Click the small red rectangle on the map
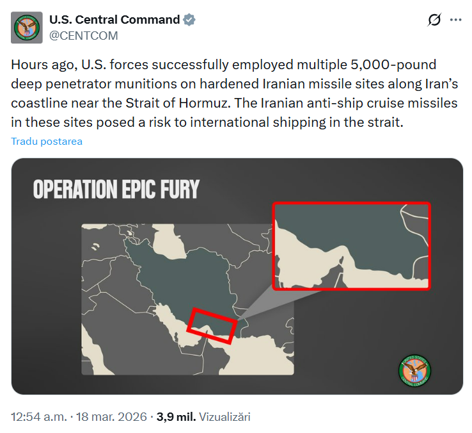The width and height of the screenshot is (472, 433). 212,323
